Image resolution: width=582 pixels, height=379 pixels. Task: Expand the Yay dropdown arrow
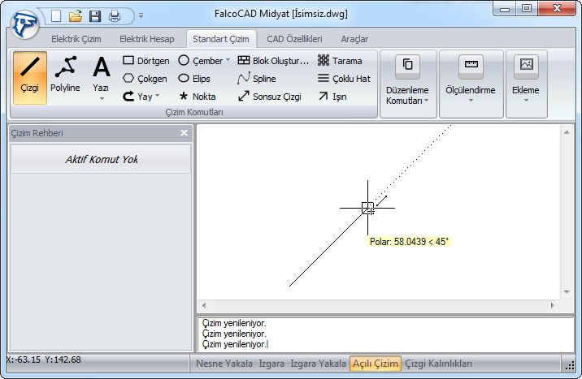coord(158,96)
